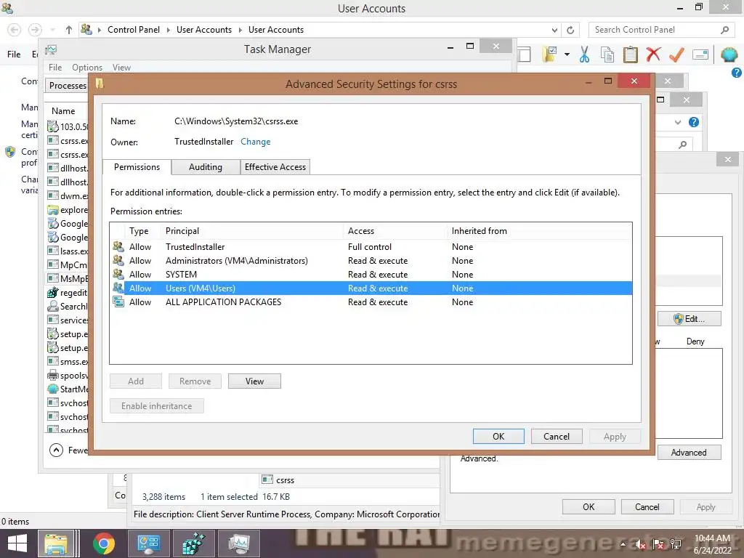Click the search magnifier in background dialog

(x=682, y=145)
